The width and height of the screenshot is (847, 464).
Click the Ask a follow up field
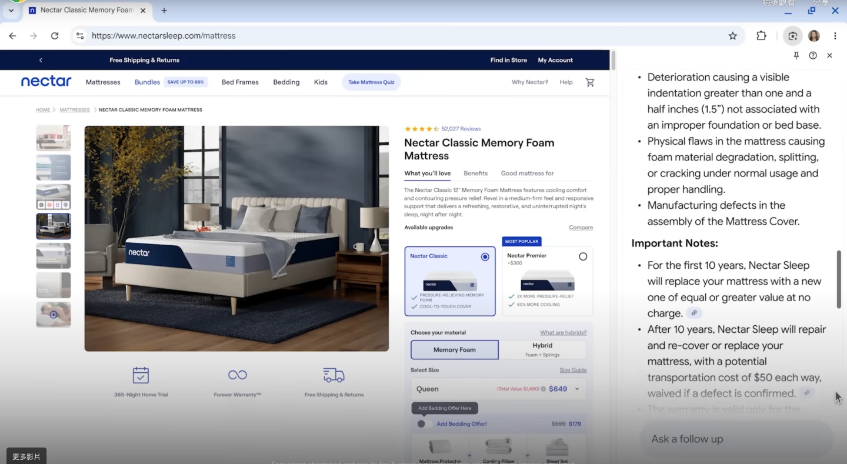coord(736,439)
